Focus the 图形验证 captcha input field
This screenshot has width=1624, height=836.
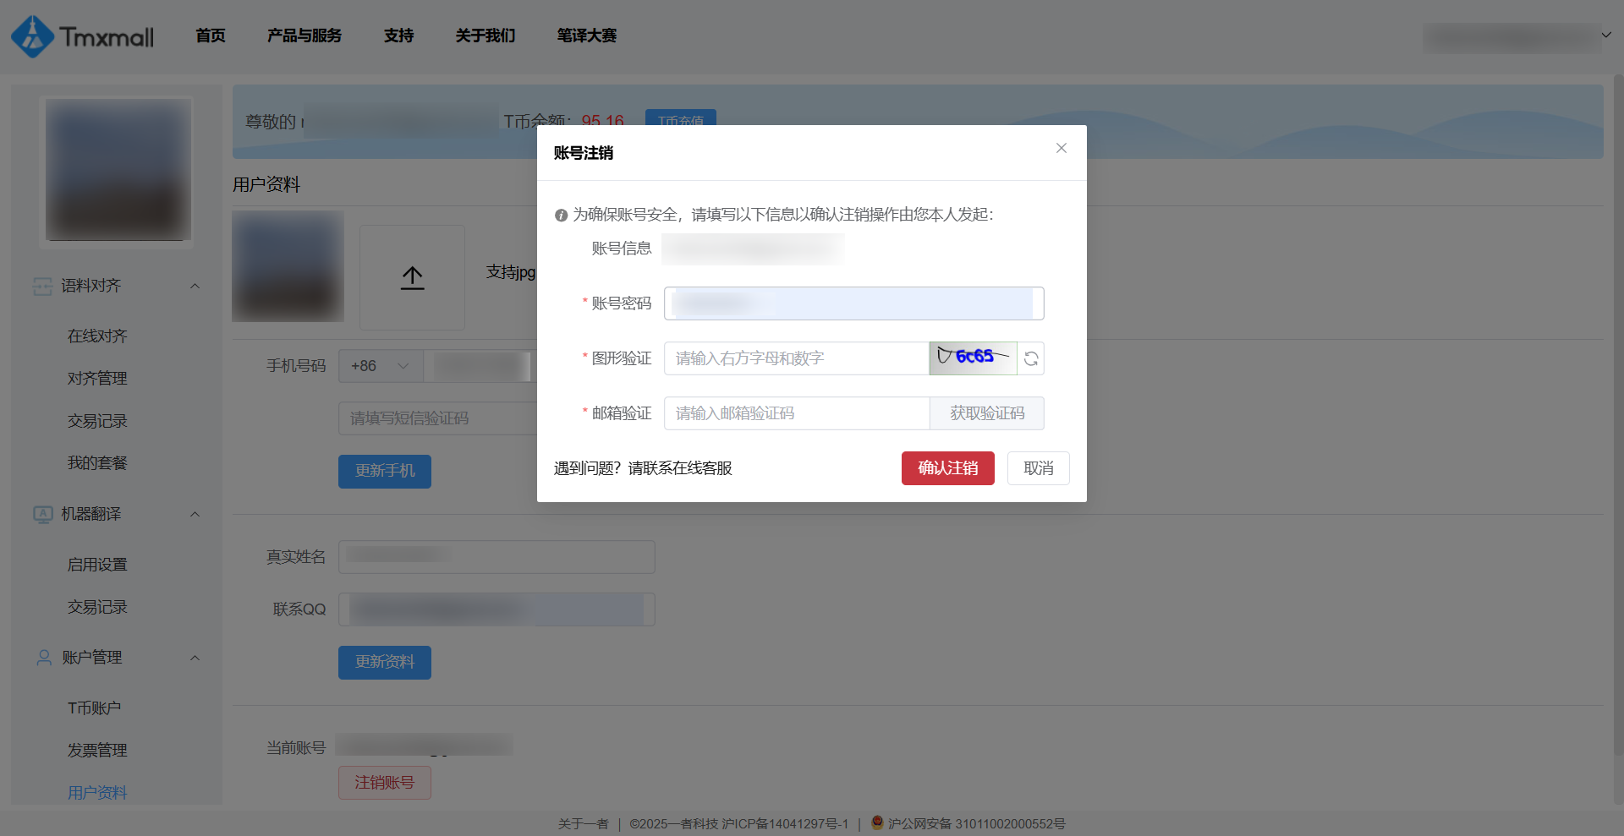(796, 358)
